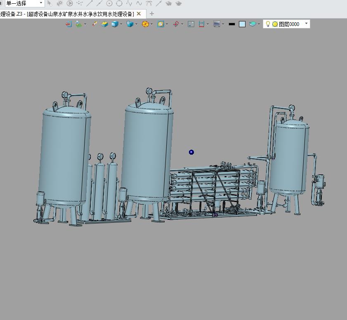Click the monitor display icon in toolbar

217,24
